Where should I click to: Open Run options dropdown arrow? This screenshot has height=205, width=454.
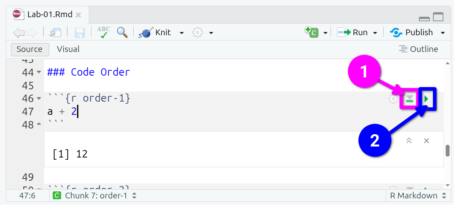[375, 33]
